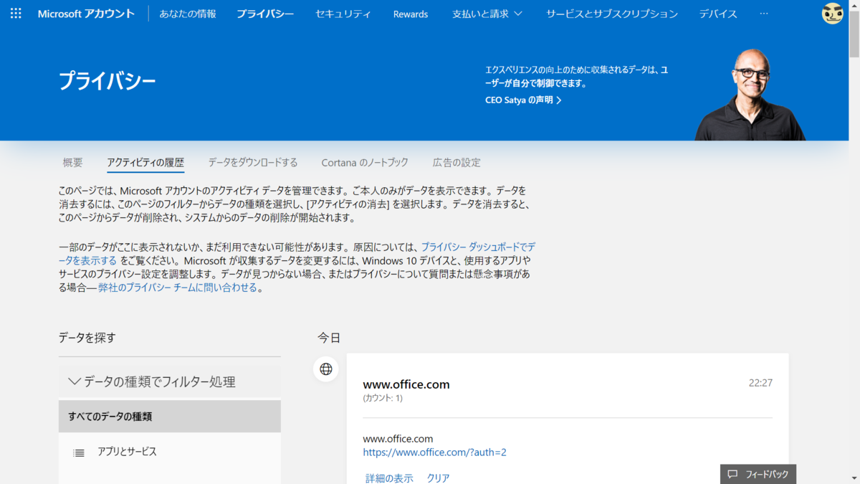Switch to データをダウンロードする tab
This screenshot has height=484, width=860.
tap(253, 163)
